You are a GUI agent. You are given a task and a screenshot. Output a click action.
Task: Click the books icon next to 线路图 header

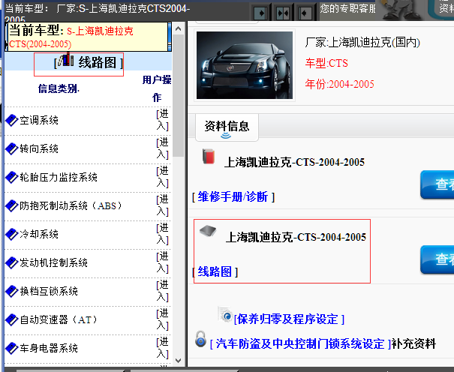point(65,60)
